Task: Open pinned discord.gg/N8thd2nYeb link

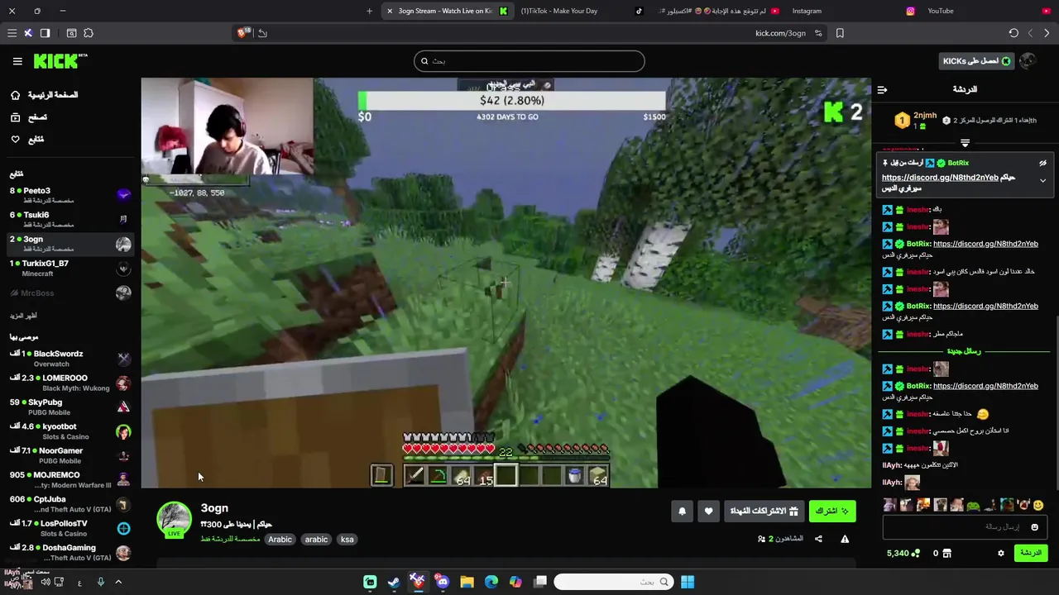Action: click(940, 178)
